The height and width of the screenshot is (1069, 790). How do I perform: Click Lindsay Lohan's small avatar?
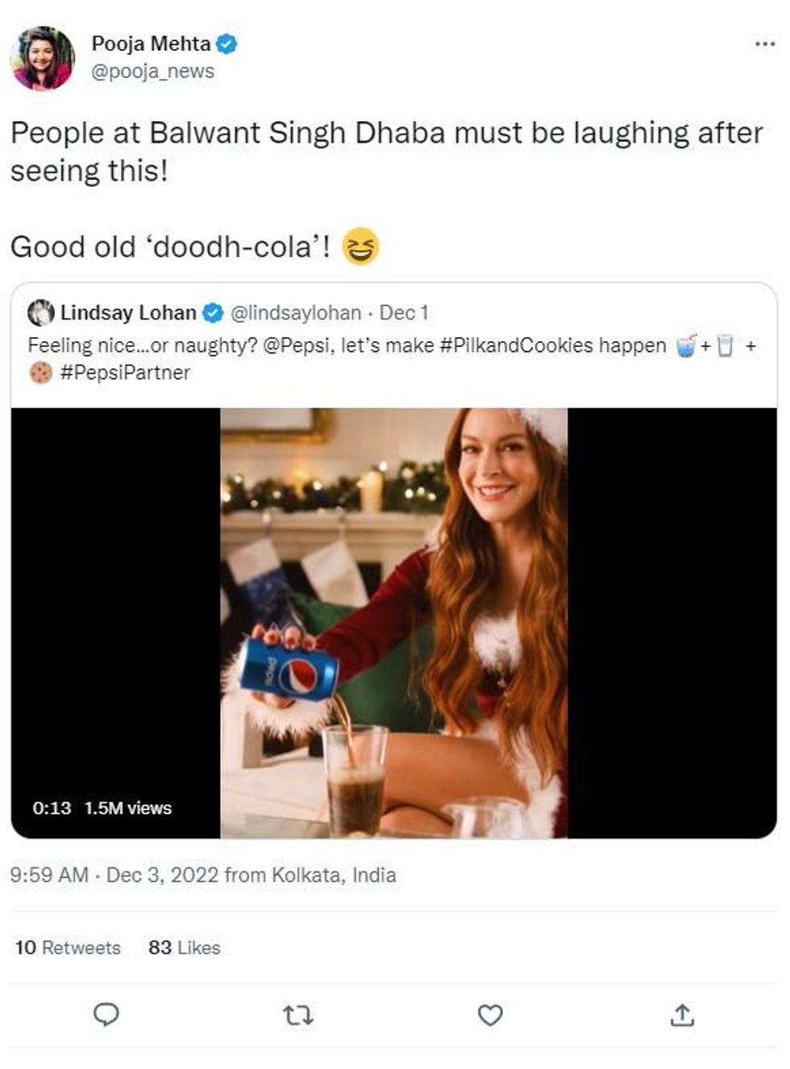pos(40,312)
